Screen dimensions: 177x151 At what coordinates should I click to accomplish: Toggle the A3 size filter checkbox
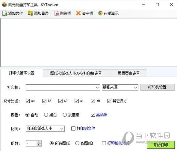tap(44, 101)
